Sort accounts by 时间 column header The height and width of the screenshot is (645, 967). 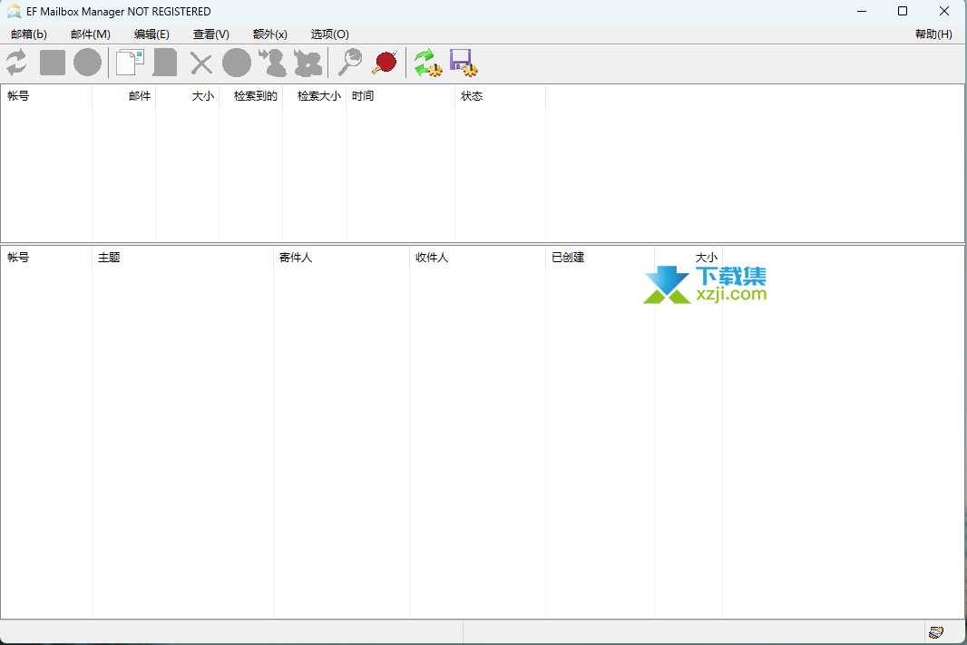point(363,96)
